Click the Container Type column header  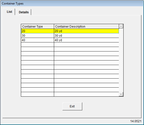38,26
